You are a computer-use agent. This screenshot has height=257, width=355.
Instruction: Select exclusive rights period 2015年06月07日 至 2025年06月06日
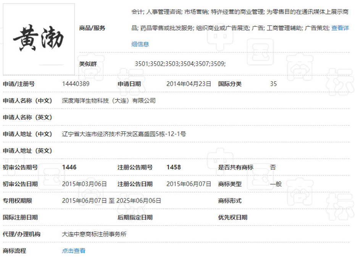(111, 201)
